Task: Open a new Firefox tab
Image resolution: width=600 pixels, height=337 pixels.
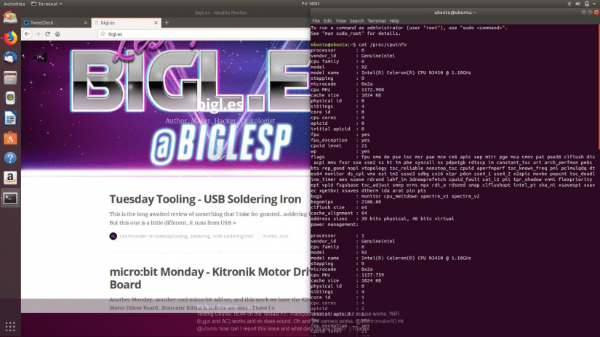Action: tap(167, 23)
